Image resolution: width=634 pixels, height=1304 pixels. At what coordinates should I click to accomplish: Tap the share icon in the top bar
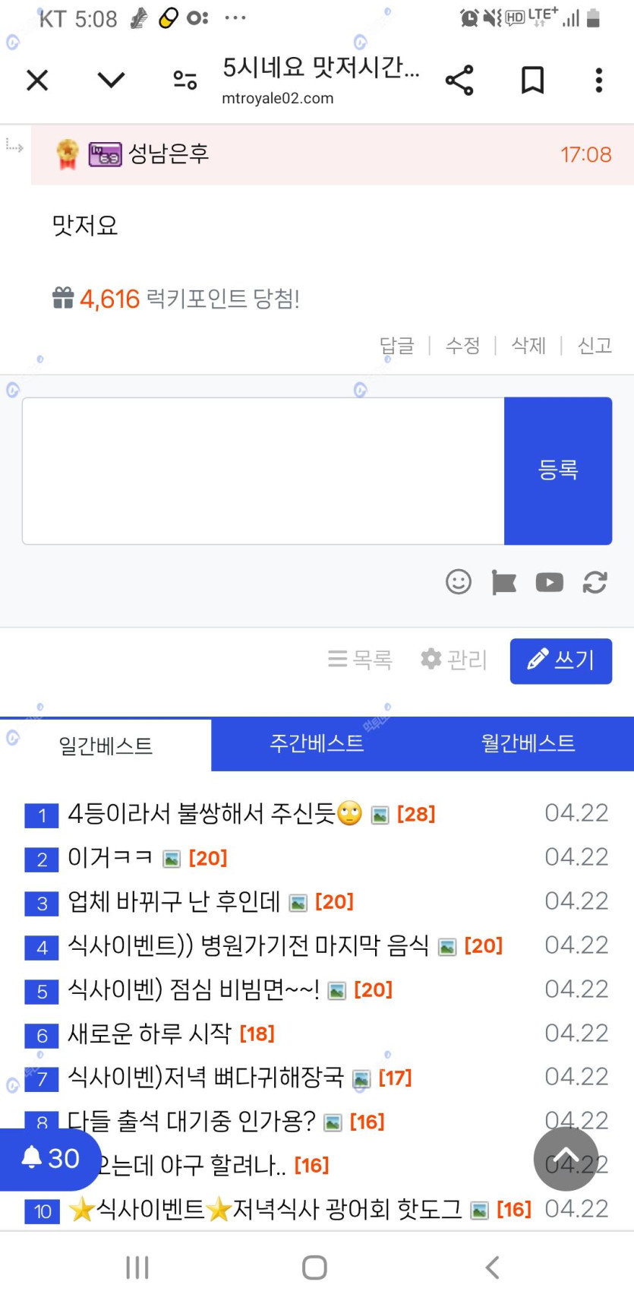459,80
